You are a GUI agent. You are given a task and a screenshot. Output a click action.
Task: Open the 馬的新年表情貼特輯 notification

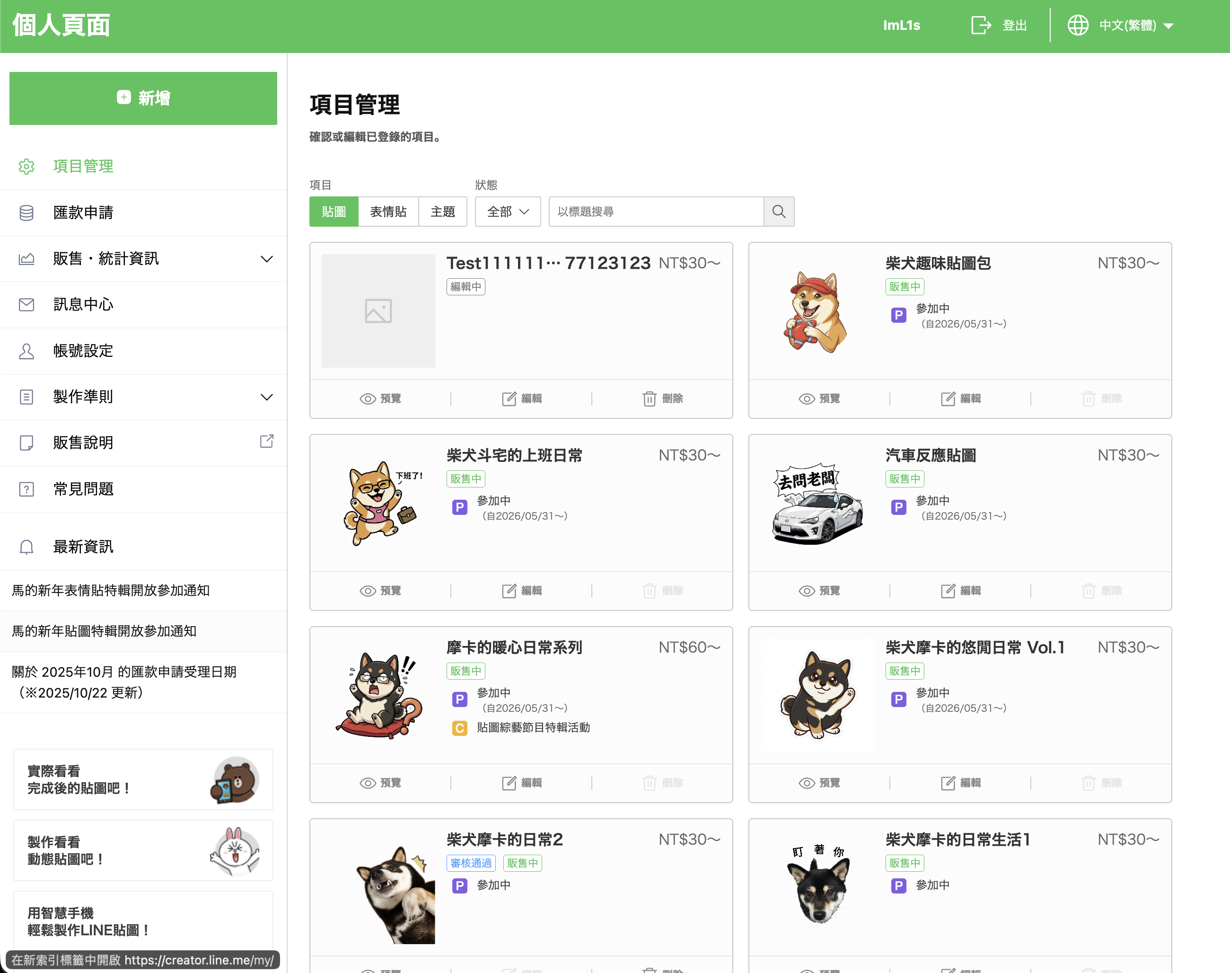[110, 591]
